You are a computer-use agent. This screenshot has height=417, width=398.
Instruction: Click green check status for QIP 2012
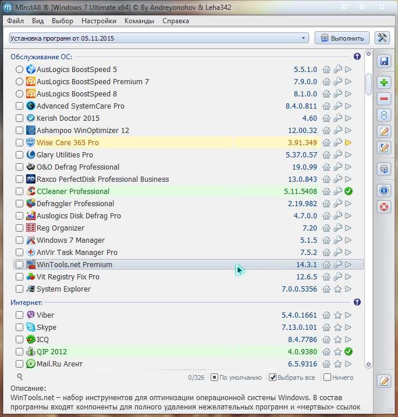[349, 351]
